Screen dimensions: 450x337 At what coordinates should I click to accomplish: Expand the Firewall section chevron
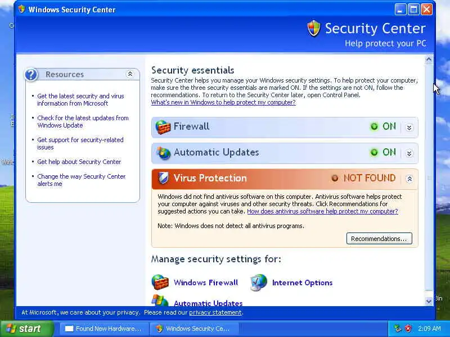pyautogui.click(x=409, y=127)
